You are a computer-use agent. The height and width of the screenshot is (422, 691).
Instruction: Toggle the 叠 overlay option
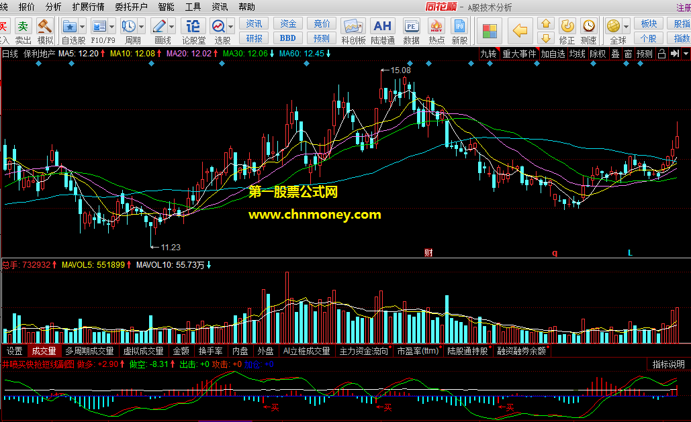[615, 54]
